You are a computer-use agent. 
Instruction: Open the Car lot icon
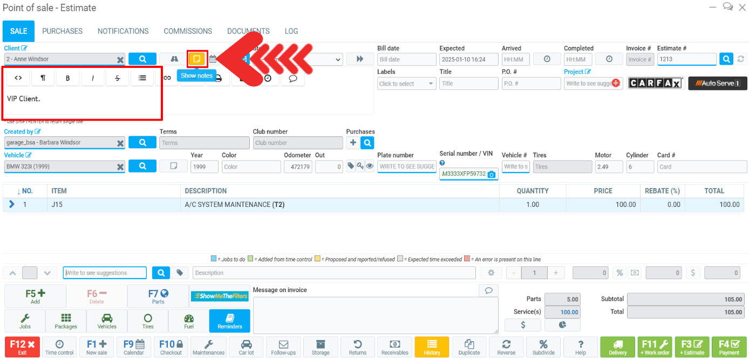[246, 347]
